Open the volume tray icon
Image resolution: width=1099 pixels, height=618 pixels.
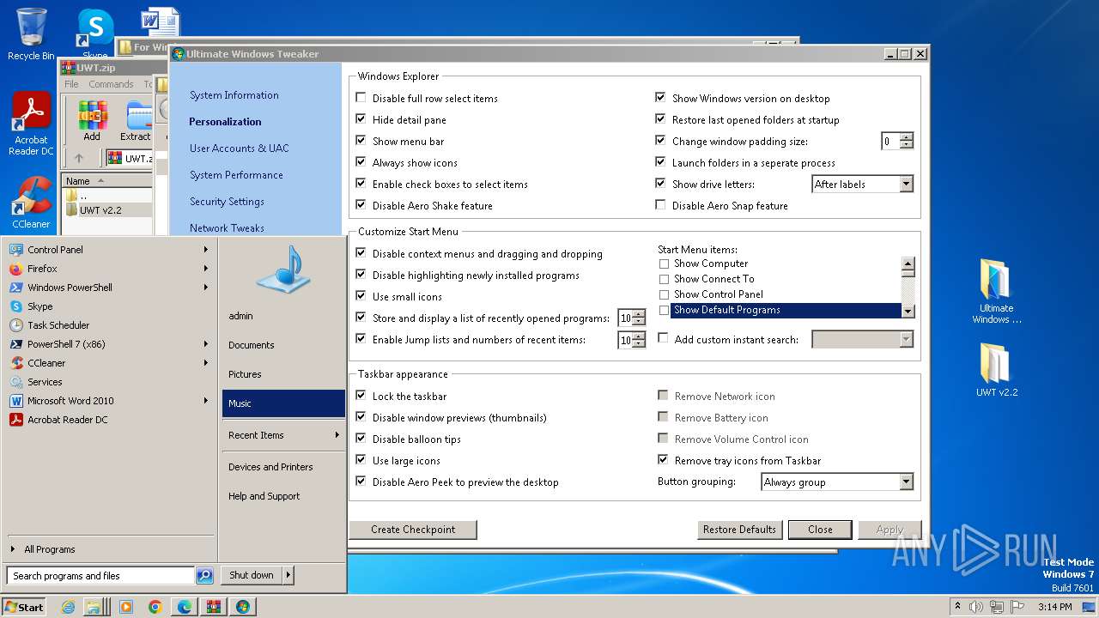[x=975, y=607]
